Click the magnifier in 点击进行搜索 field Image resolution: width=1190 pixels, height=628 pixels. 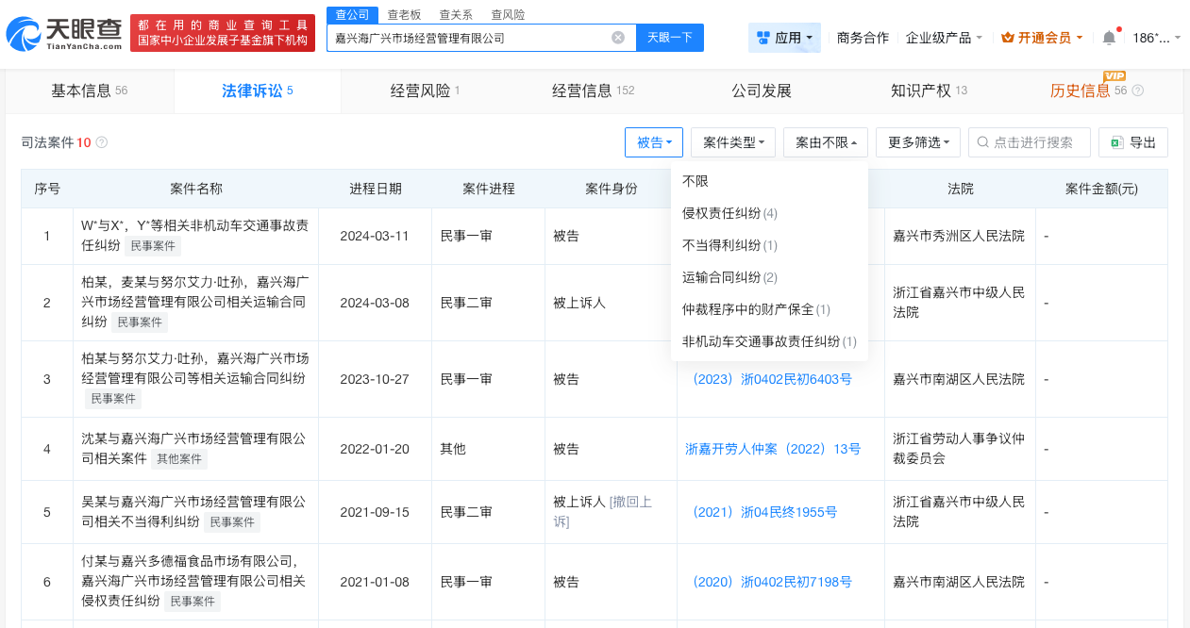(983, 142)
